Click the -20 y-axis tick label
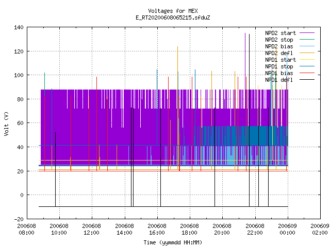Screen dimensions: 330x247 [19, 219]
